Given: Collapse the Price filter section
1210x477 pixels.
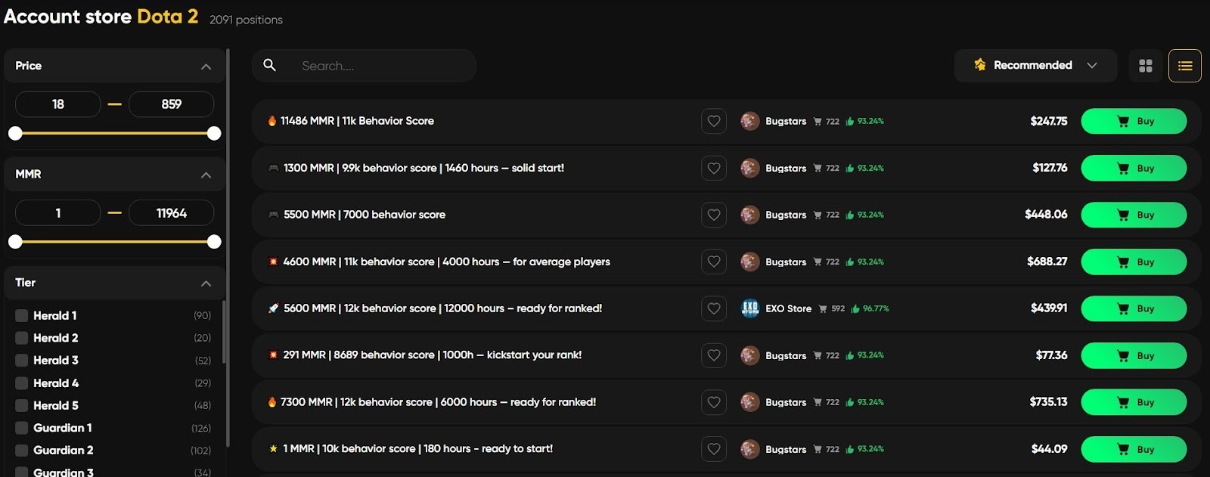Looking at the screenshot, I should tap(206, 67).
